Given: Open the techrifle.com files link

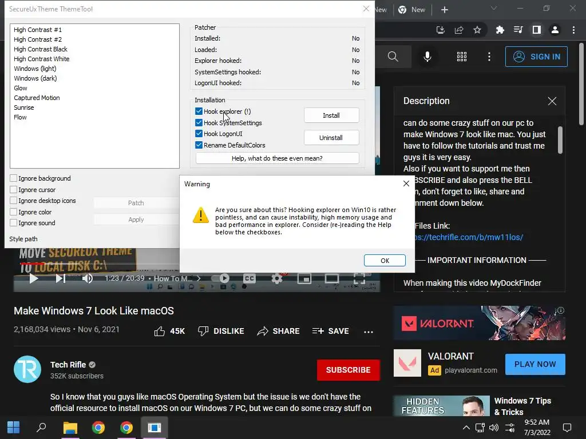Looking at the screenshot, I should 469,237.
